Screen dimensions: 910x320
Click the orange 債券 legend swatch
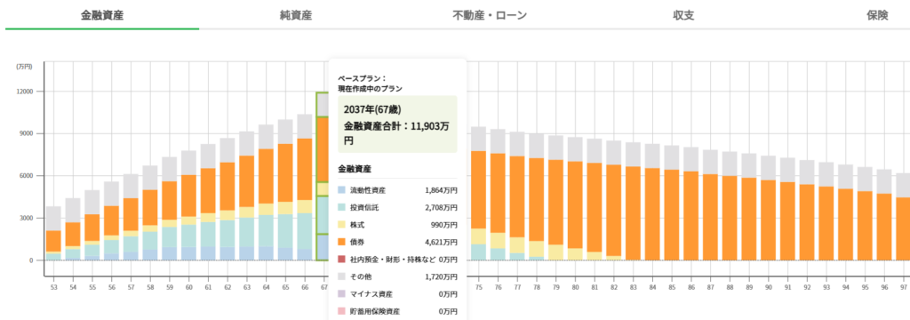point(342,242)
